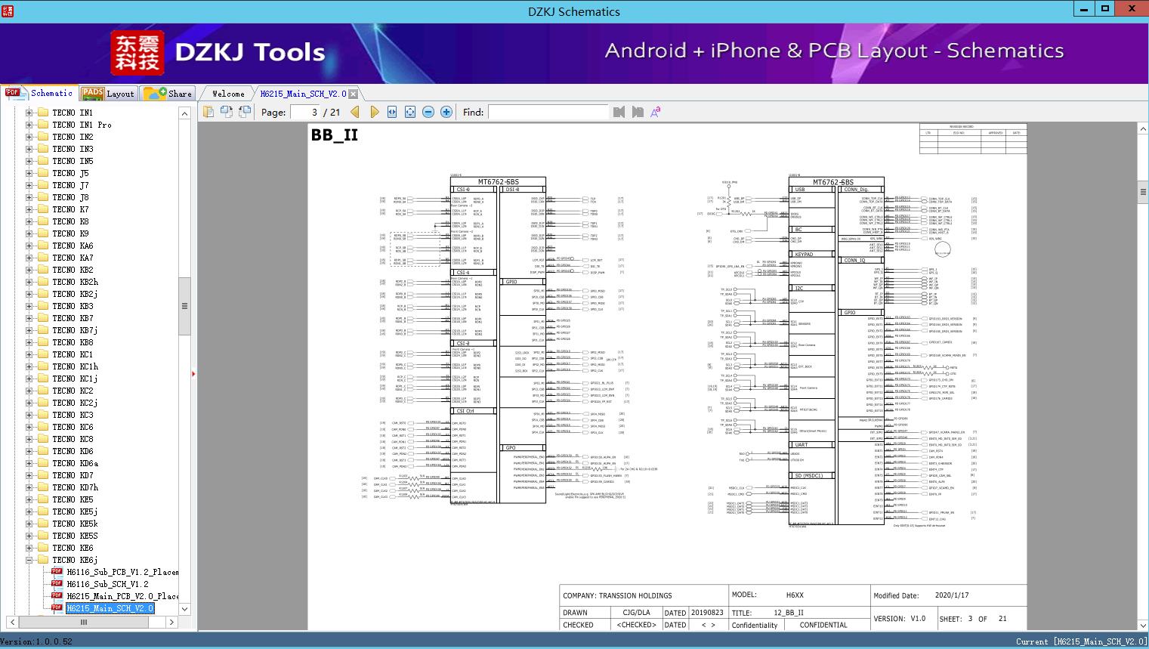Expand the TECNO KB7 folder
The height and width of the screenshot is (649, 1149).
29,318
